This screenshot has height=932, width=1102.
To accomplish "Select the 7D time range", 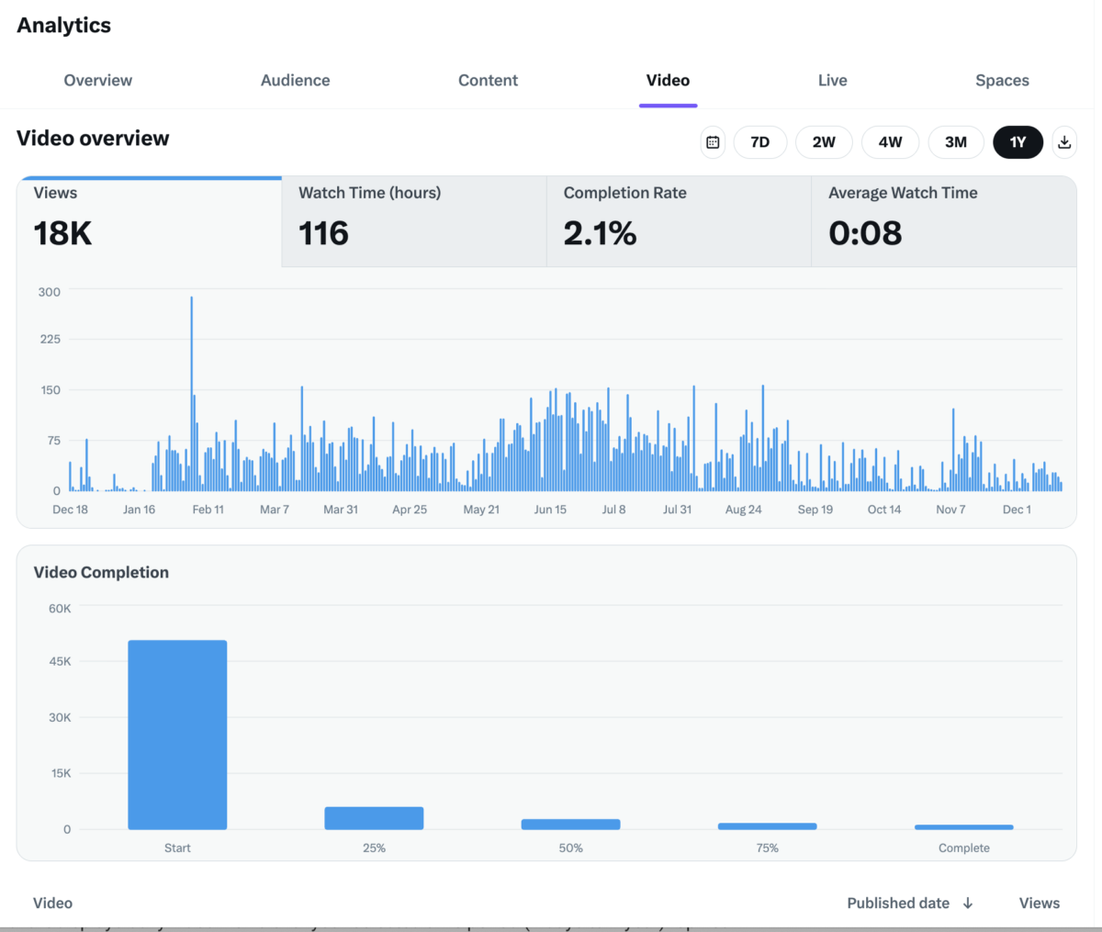I will 759,142.
